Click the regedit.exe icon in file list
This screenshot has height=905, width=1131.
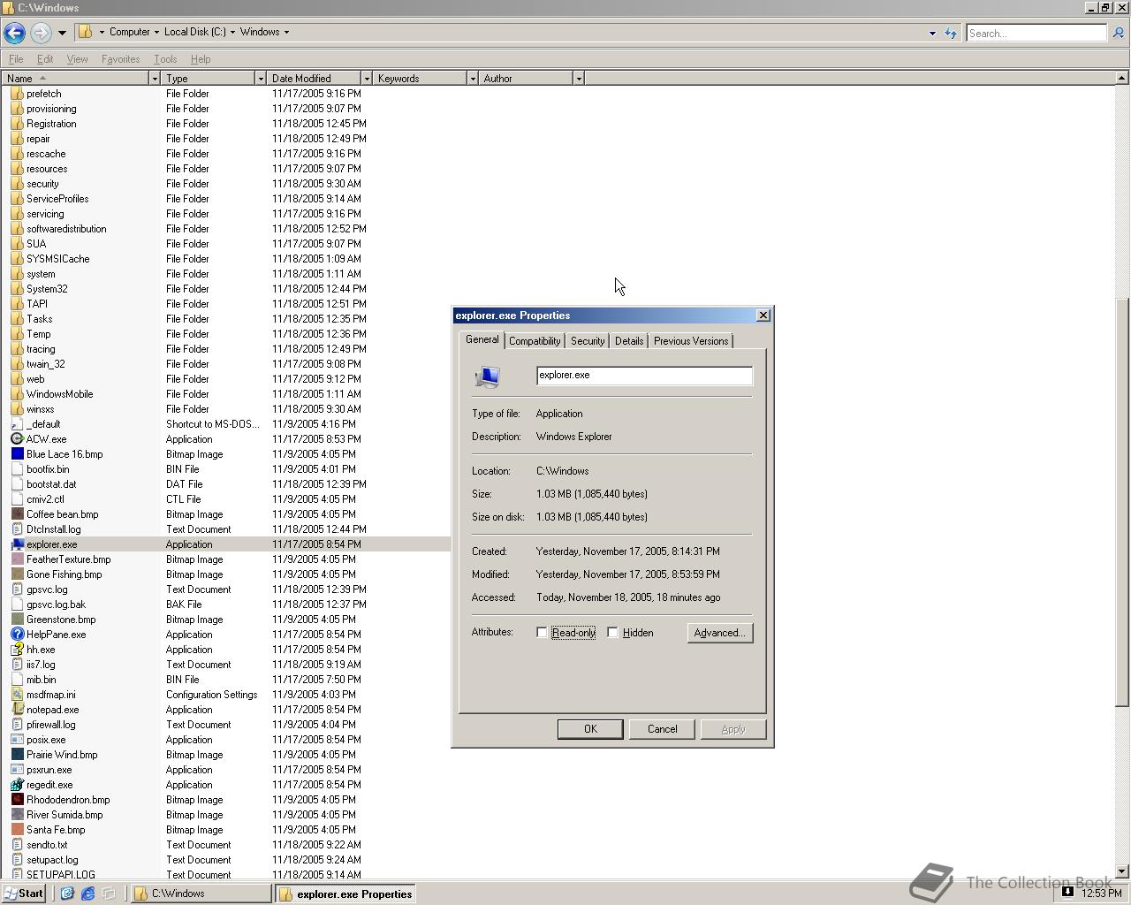click(17, 785)
